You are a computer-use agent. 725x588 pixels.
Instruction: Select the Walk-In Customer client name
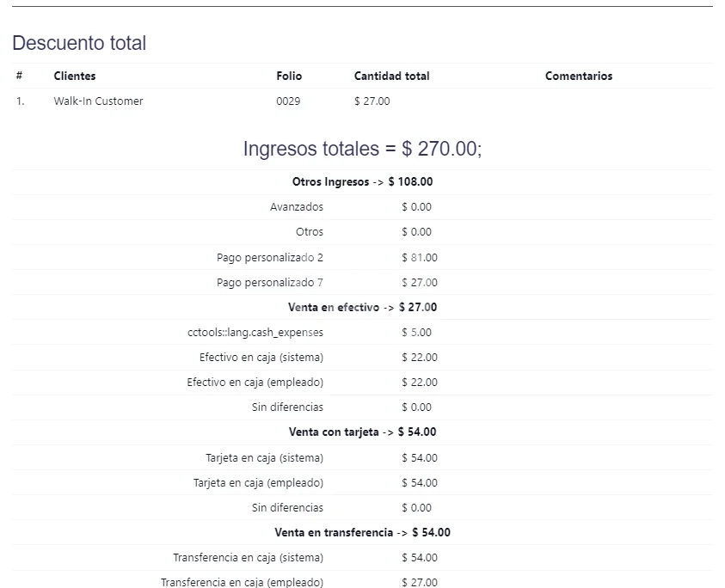[98, 101]
